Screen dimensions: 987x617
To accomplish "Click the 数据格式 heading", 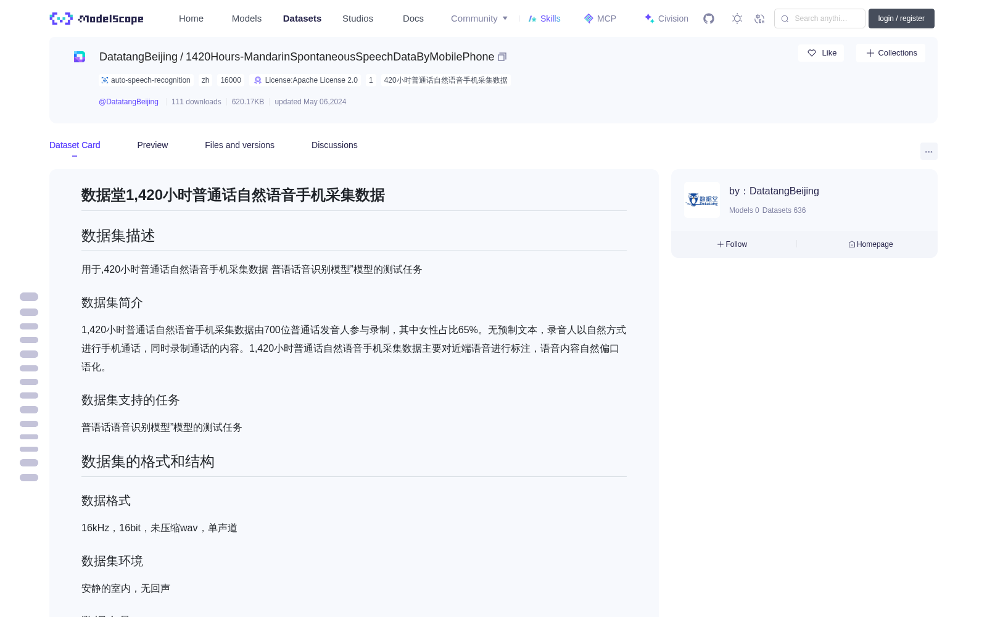I will click(x=106, y=500).
